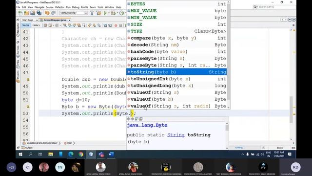Expand the Run Project dropdown arrow
Image resolution: width=312 pixels, height=176 pixels.
click(x=109, y=13)
